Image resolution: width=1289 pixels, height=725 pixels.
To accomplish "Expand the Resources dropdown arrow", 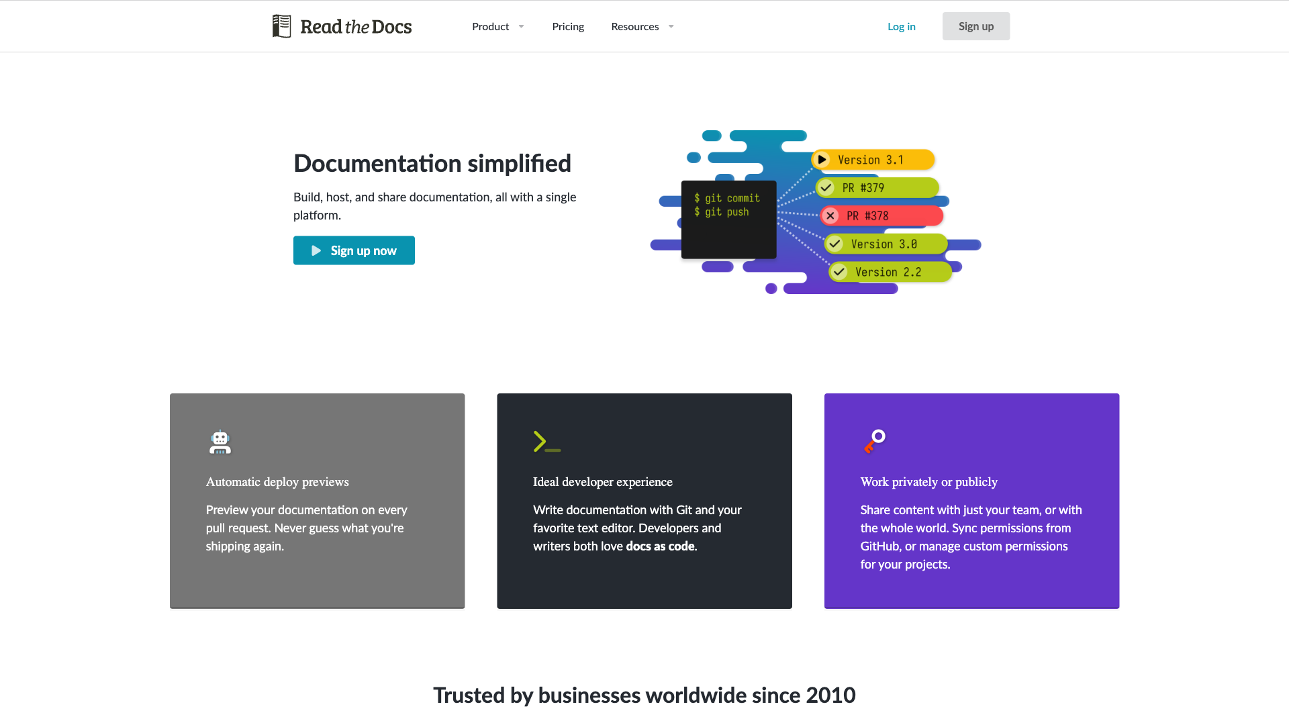I will pos(671,27).
